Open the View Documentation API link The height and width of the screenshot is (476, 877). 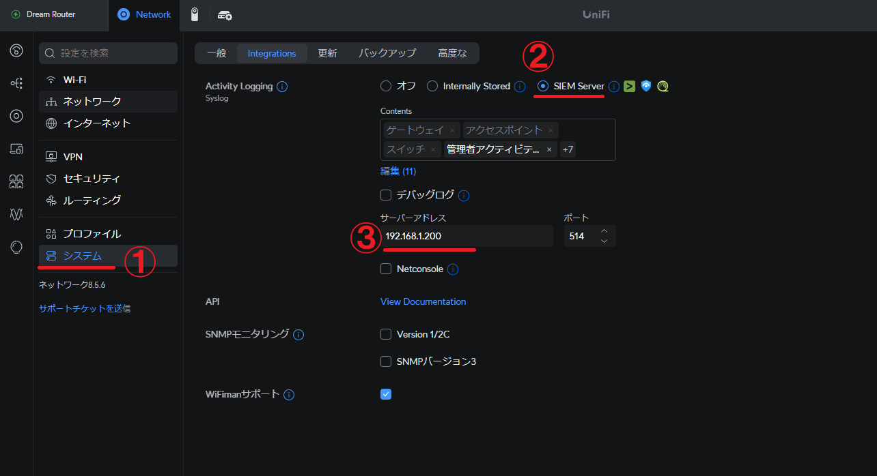pyautogui.click(x=423, y=301)
